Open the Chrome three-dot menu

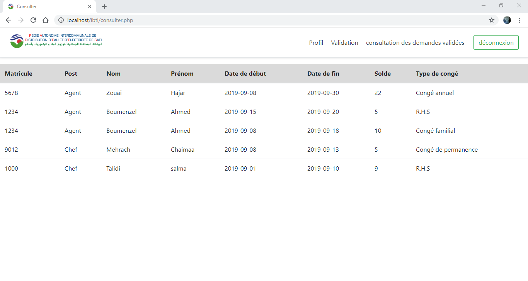(519, 20)
